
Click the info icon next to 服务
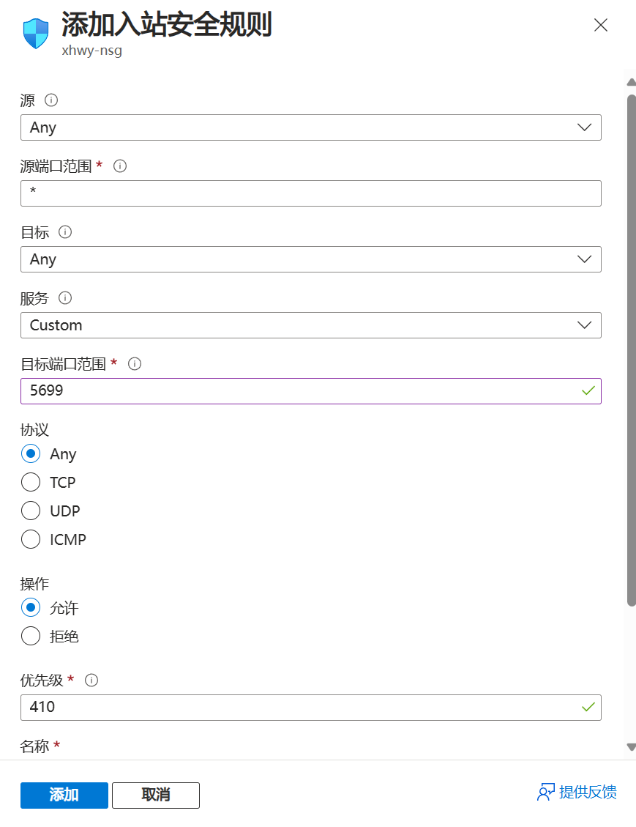[x=64, y=298]
